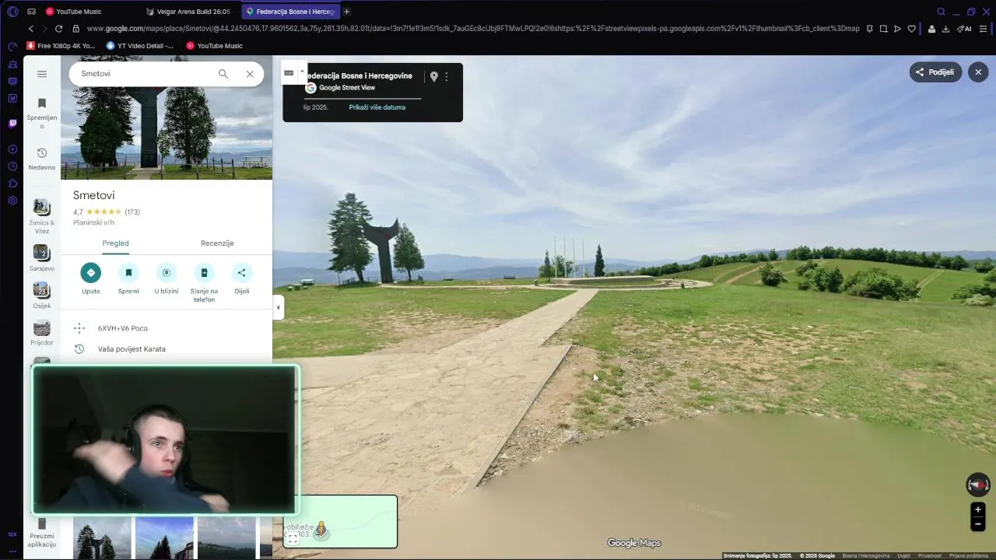Select Zenica & Vitez recent item
The width and height of the screenshot is (996, 560).
(42, 216)
